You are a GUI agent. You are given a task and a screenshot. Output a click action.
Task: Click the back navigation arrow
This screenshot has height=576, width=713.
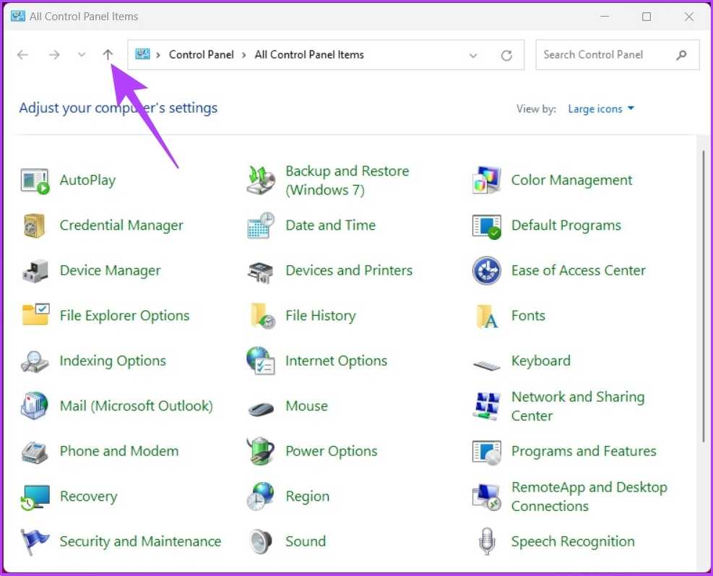(x=23, y=55)
